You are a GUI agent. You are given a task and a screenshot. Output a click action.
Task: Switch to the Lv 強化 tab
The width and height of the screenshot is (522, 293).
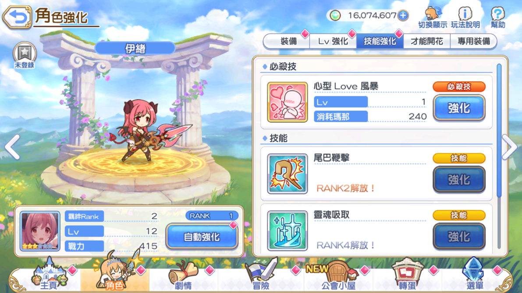point(333,41)
